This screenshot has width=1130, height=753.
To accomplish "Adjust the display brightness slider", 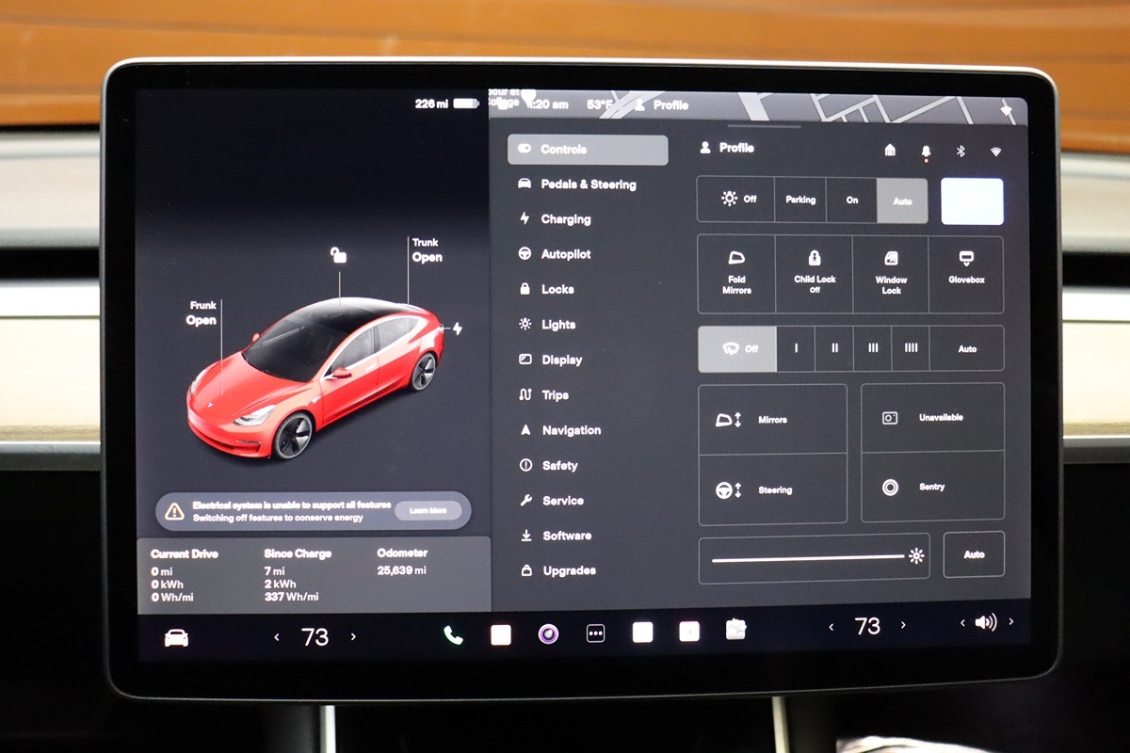I will click(808, 557).
